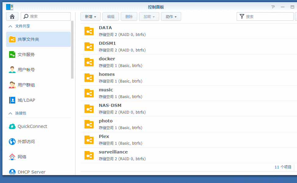Open the Control Panel home icon
297x183 pixels.
[x=12, y=16]
